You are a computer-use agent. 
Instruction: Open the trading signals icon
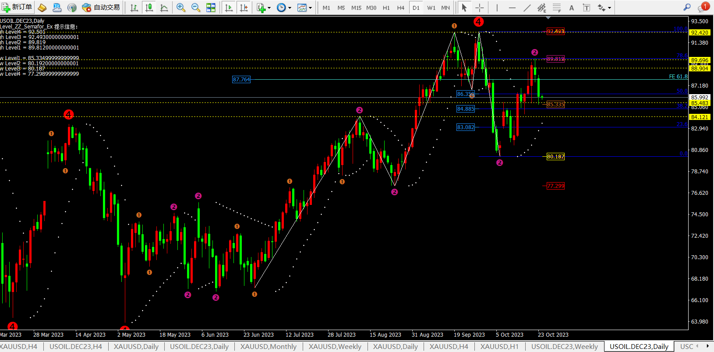[72, 7]
